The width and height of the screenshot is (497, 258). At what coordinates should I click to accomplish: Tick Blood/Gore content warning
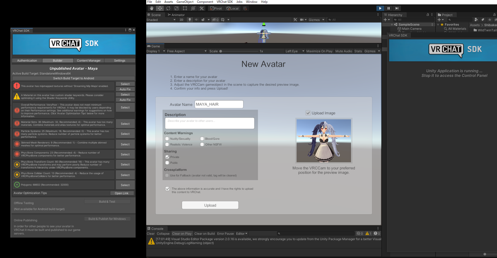click(x=202, y=139)
